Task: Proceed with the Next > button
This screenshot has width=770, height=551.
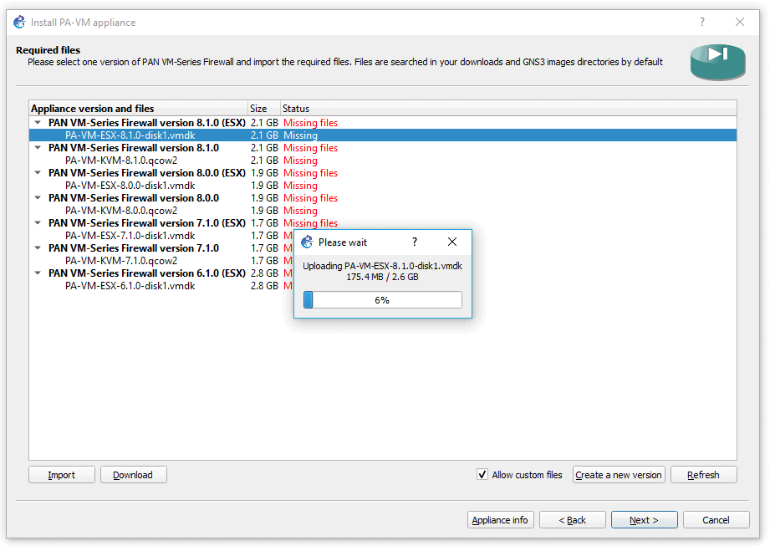Action: (x=645, y=519)
